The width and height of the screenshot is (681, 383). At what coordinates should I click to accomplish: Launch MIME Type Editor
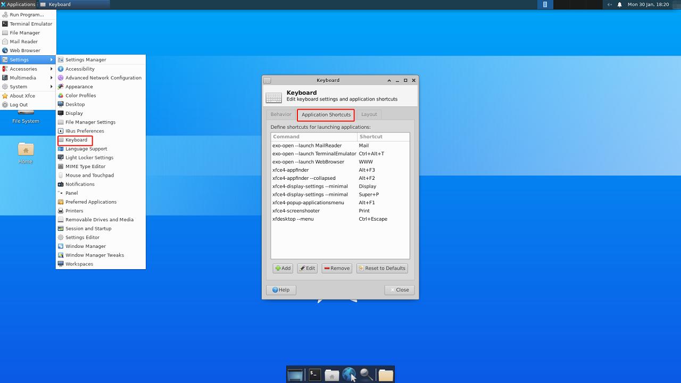tap(101, 166)
